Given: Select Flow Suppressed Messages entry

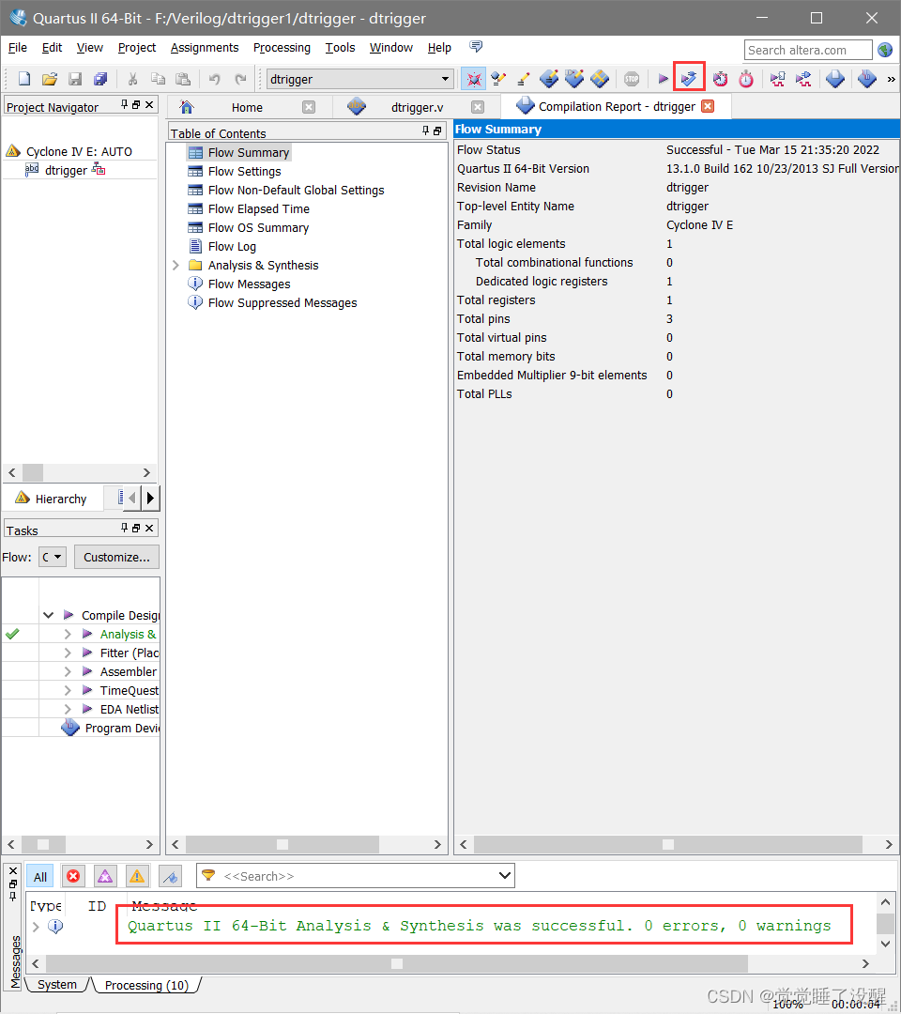Looking at the screenshot, I should click(283, 302).
